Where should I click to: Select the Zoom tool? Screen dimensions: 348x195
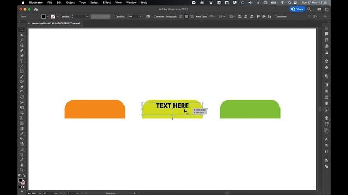coord(22,170)
